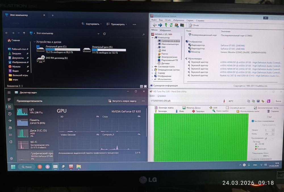Open Справка menu in AIDA64
The image size is (284, 192).
click(x=200, y=21)
